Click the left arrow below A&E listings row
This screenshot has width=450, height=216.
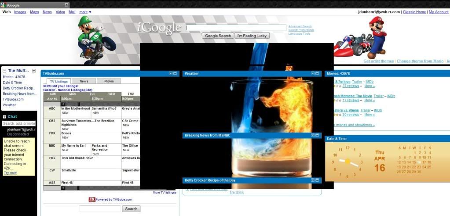click(63, 188)
